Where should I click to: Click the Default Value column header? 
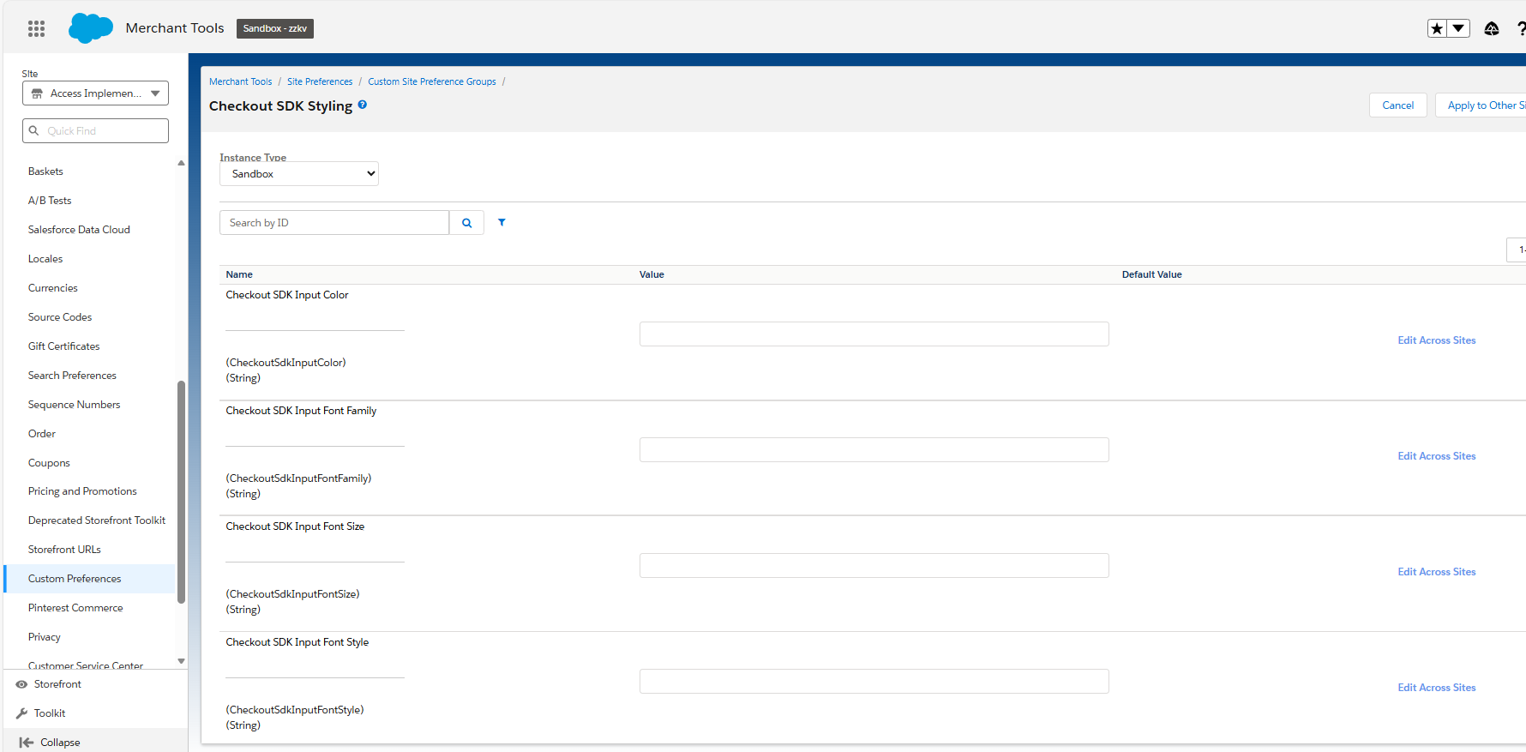1152,274
